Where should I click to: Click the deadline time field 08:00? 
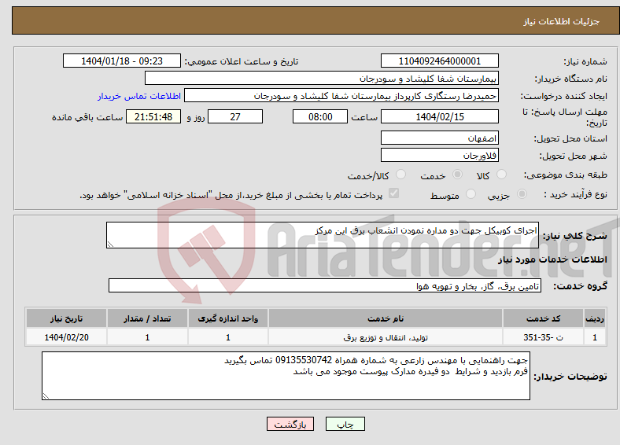coord(320,116)
